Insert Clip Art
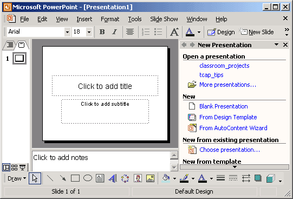The image size is (293, 199). point(138,178)
